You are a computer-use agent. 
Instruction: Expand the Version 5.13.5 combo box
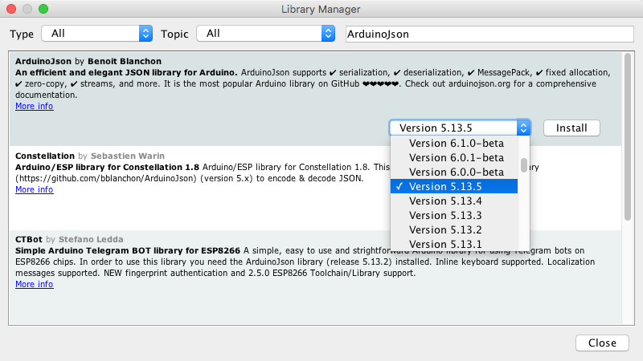[x=460, y=128]
